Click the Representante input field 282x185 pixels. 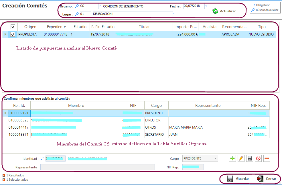(x=97, y=167)
